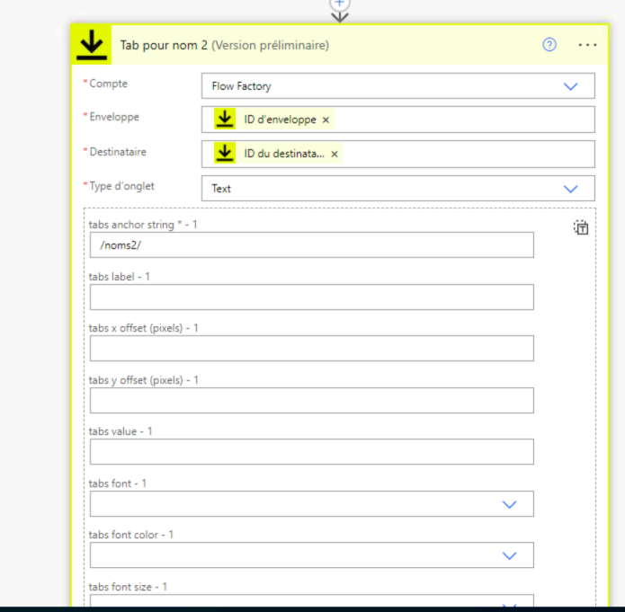Viewport: 625px width, 612px height.
Task: Open help for Tab pour nom 2
Action: pos(549,45)
